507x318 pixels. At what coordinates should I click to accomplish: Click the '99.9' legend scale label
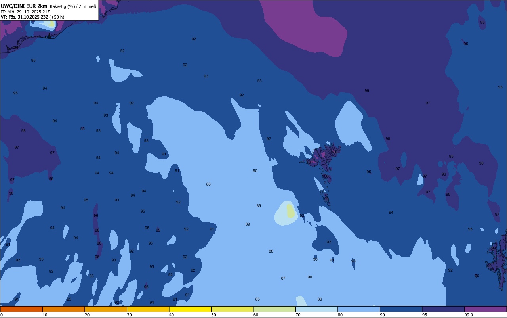[469, 315]
